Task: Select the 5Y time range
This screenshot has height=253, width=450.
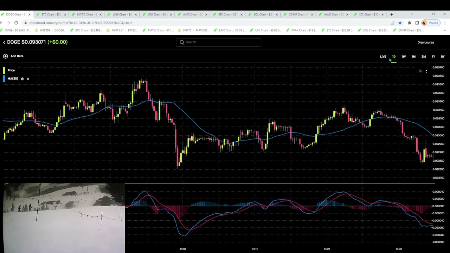Action: click(x=443, y=57)
